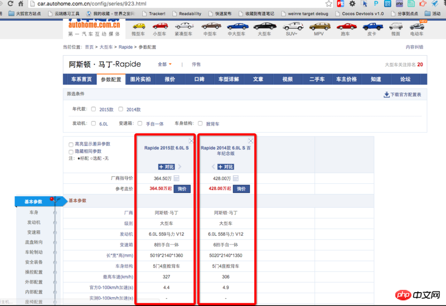Go to the browser home page icon
Viewport: 446px width, 306px height.
[x=21, y=3]
